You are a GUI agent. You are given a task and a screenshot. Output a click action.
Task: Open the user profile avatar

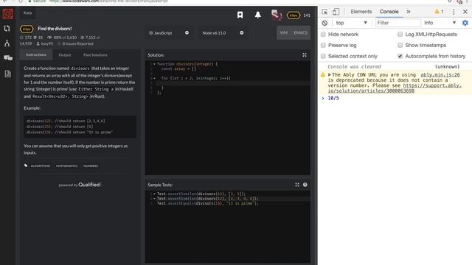[x=277, y=15]
